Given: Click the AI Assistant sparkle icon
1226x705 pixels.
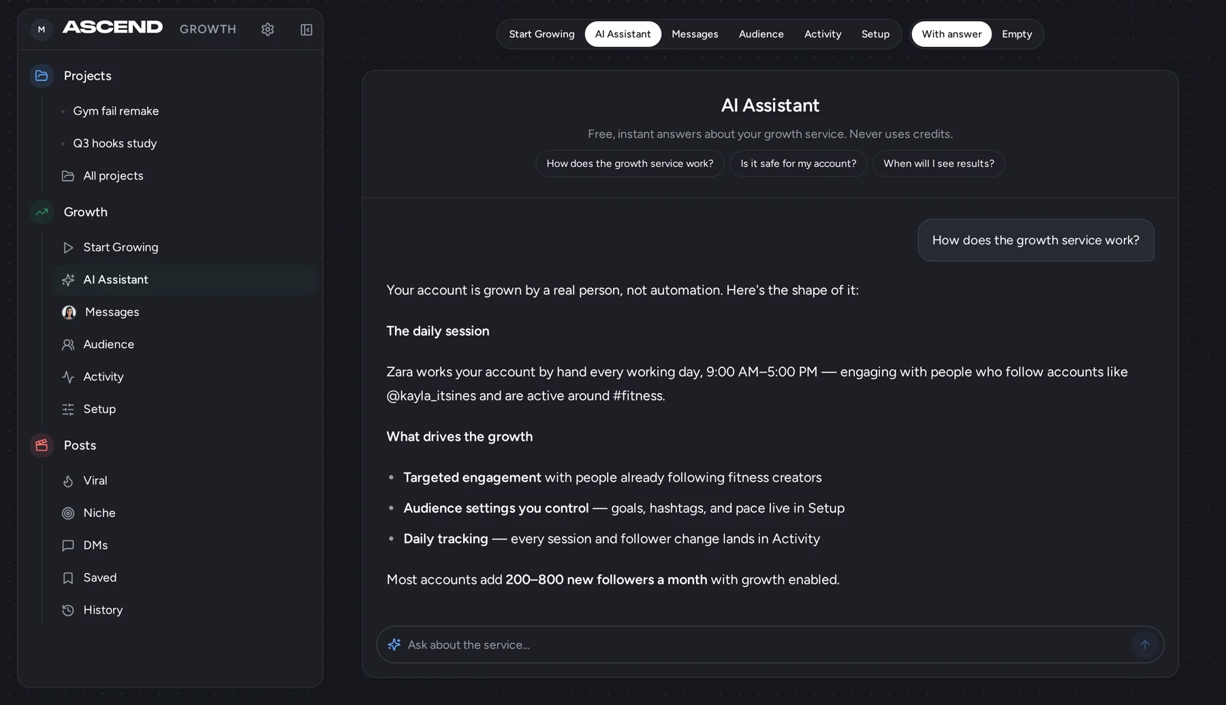Looking at the screenshot, I should [68, 280].
